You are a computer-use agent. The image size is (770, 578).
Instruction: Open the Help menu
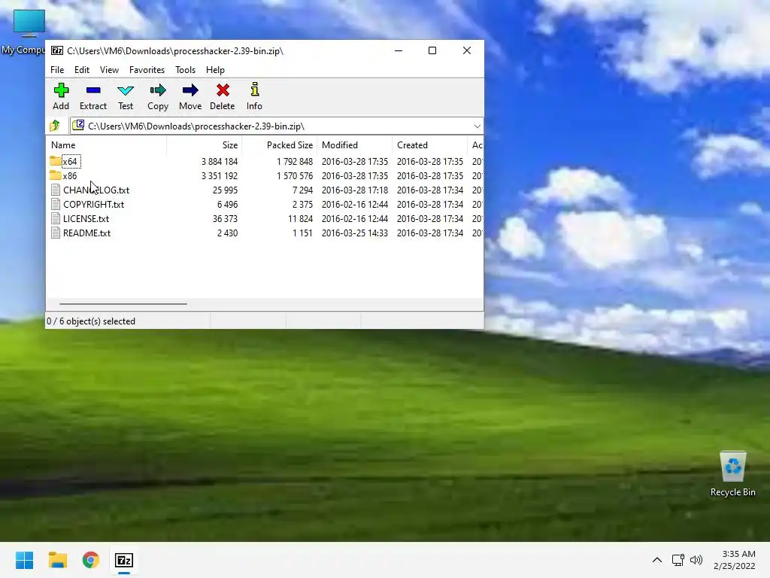[x=215, y=70]
